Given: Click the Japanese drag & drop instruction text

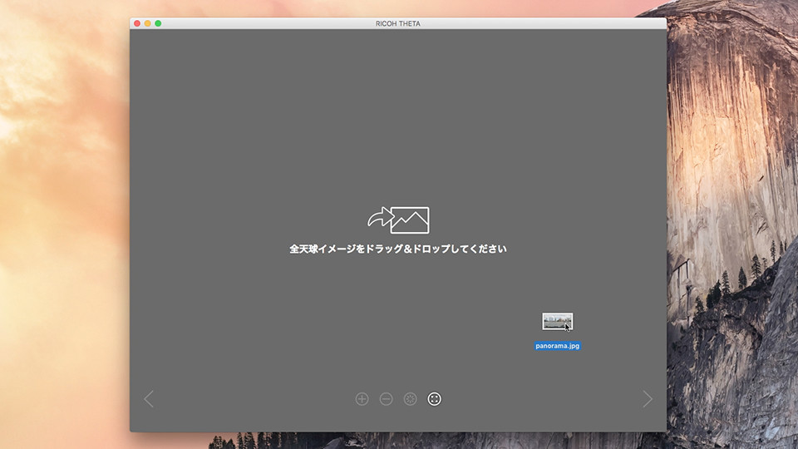Looking at the screenshot, I should [398, 249].
